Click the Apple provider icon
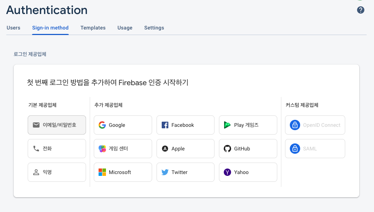The width and height of the screenshot is (374, 212). click(x=165, y=149)
